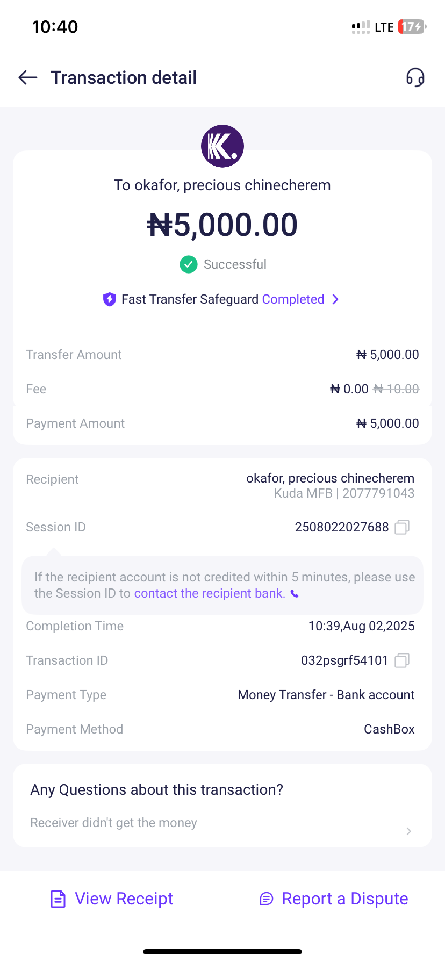The height and width of the screenshot is (963, 445).
Task: Open contact the recipient bank link
Action: [x=210, y=593]
